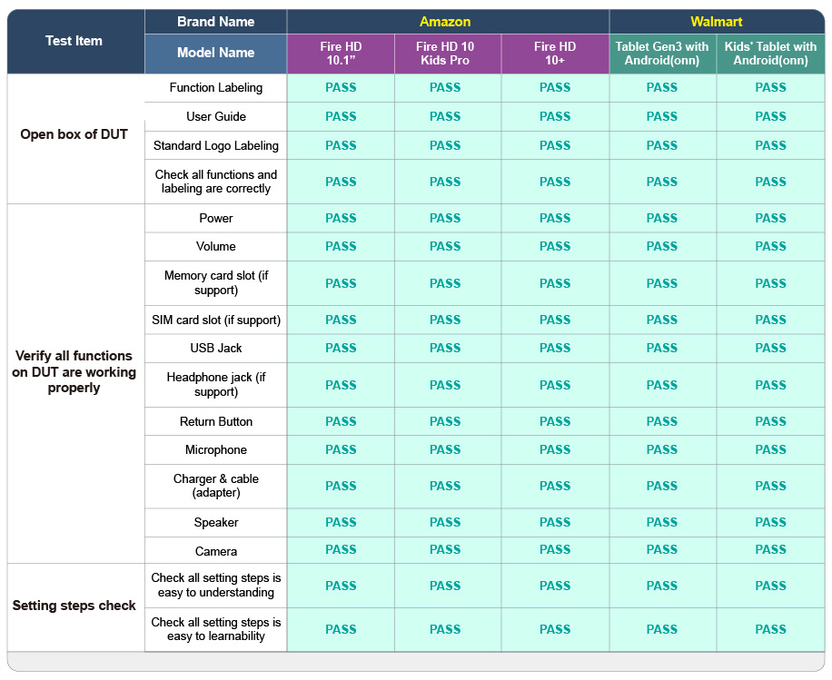Click PASS for Power under Fire HD 10.1"
832x680 pixels.
tap(341, 218)
